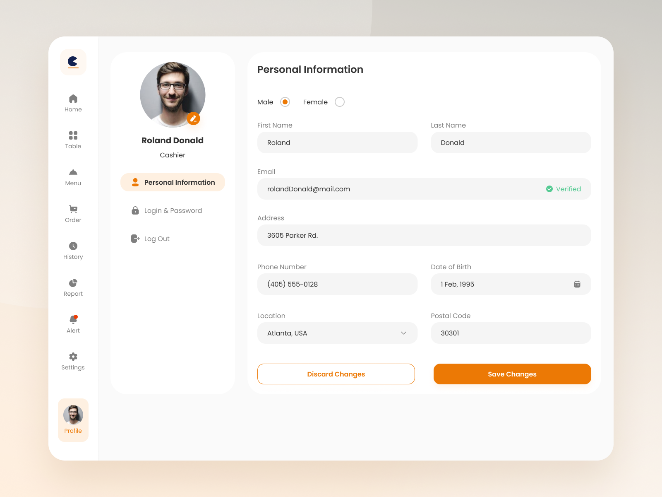
Task: View the Report chart icon
Action: pyautogui.click(x=73, y=283)
